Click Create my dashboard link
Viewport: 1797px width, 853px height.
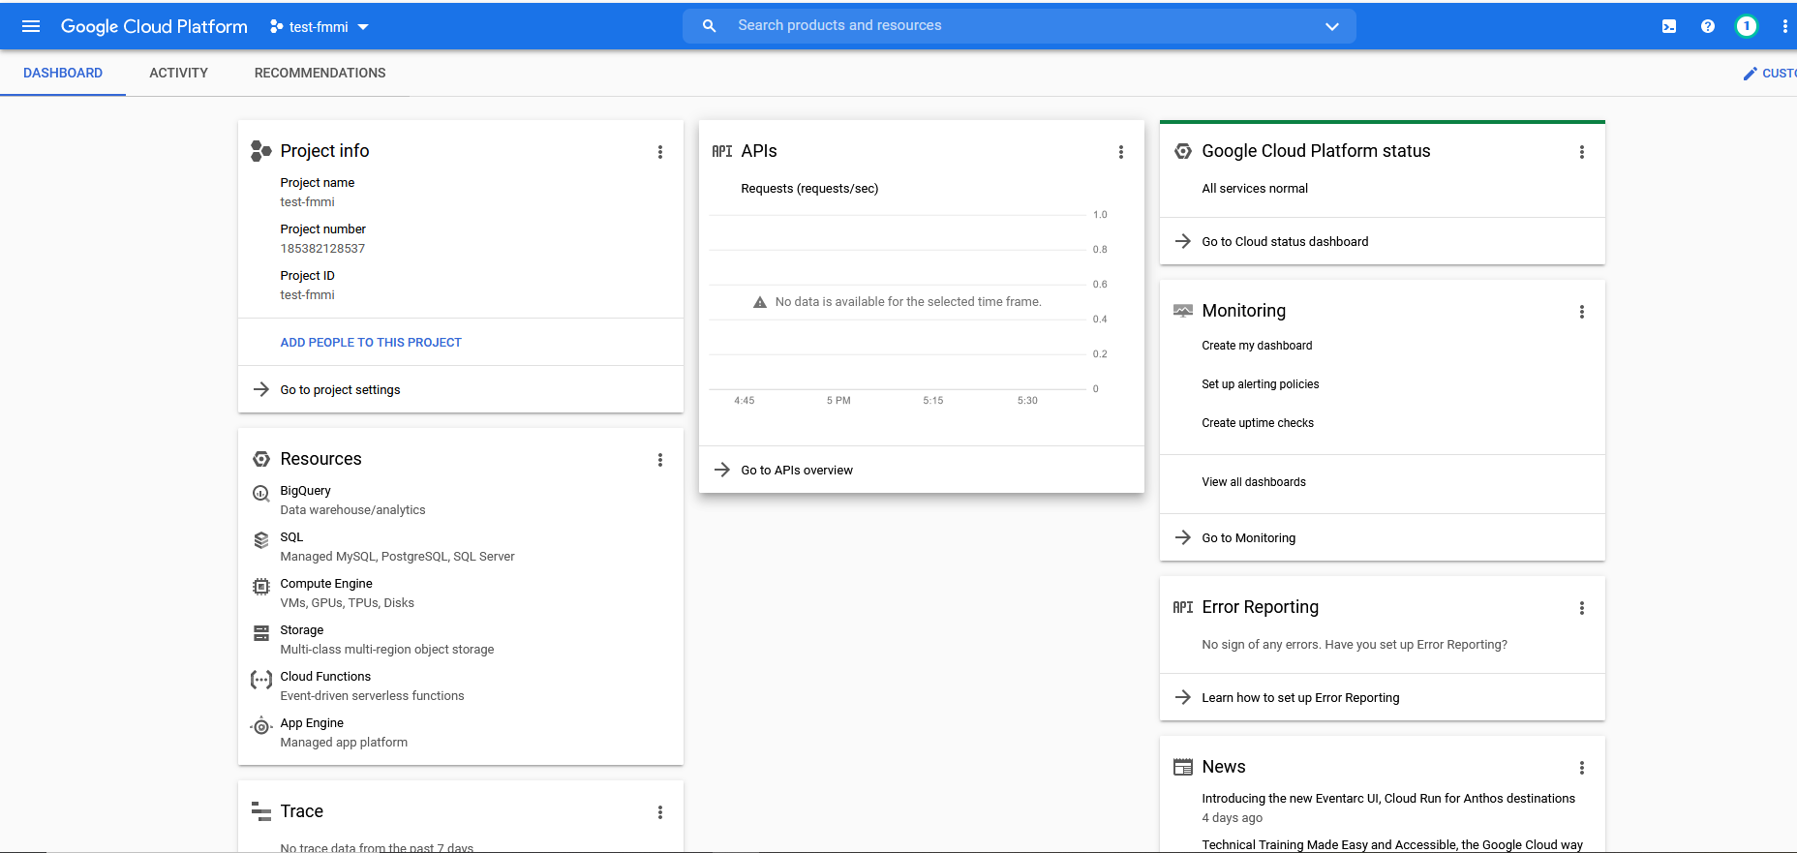click(x=1257, y=346)
